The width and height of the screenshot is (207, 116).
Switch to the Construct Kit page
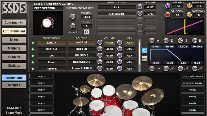(14, 23)
